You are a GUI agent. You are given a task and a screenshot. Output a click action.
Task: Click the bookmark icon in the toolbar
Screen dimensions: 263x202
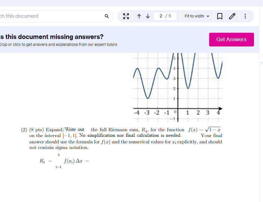point(220,16)
